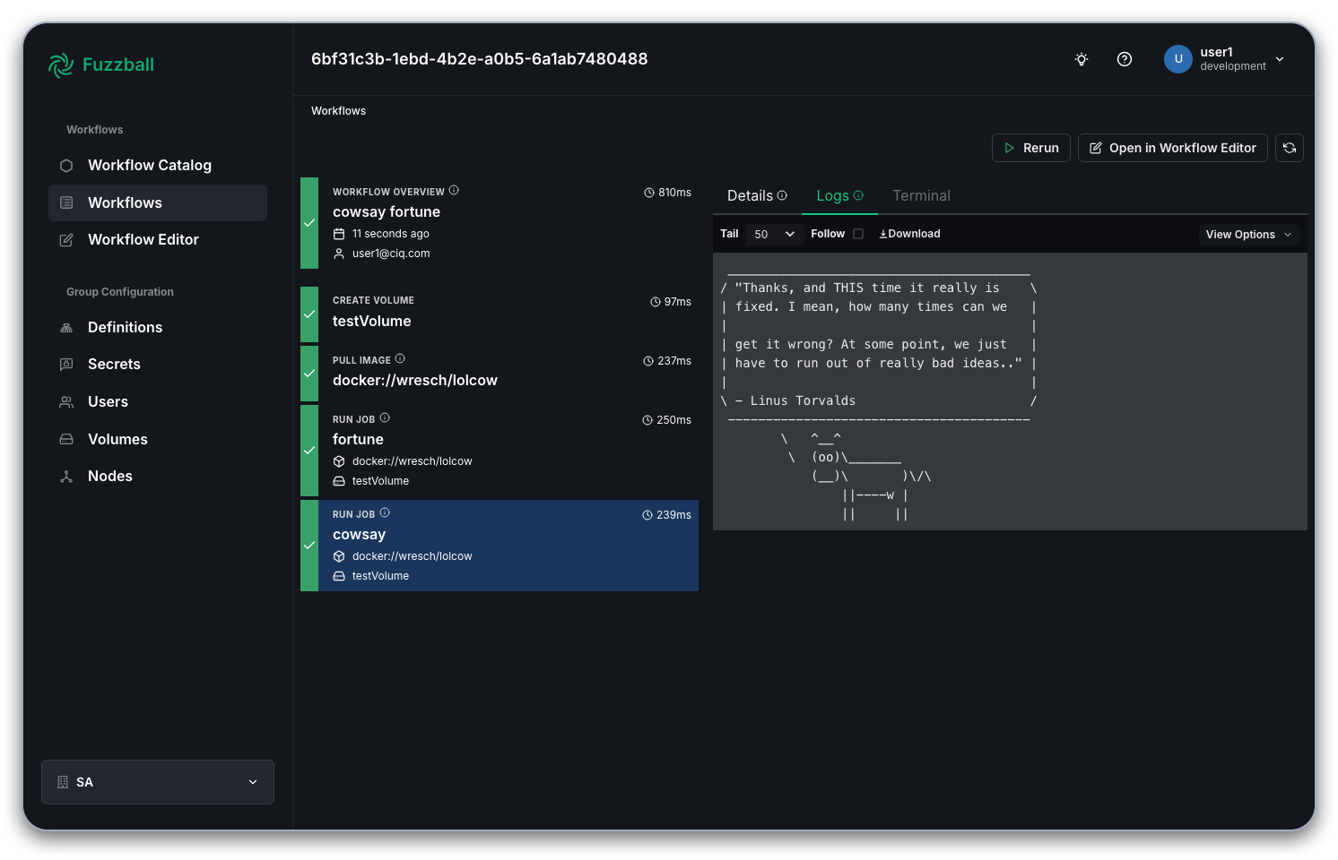Click info icon next to Workflow Overview
This screenshot has width=1338, height=860.
click(x=454, y=190)
